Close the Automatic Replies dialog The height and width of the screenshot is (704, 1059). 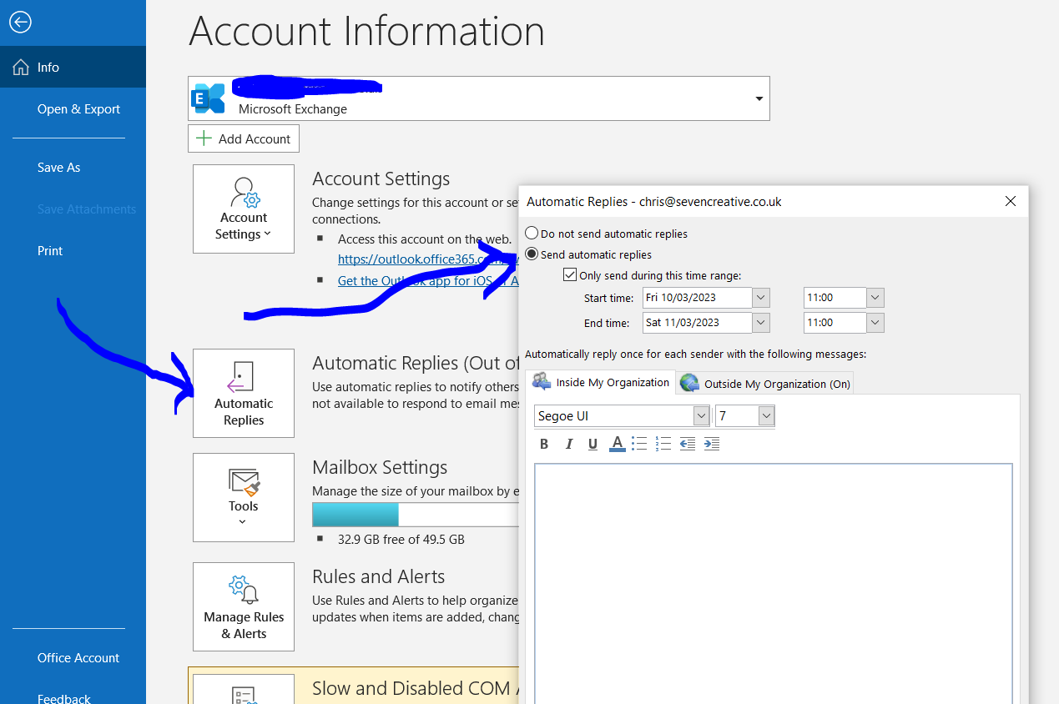tap(1010, 201)
